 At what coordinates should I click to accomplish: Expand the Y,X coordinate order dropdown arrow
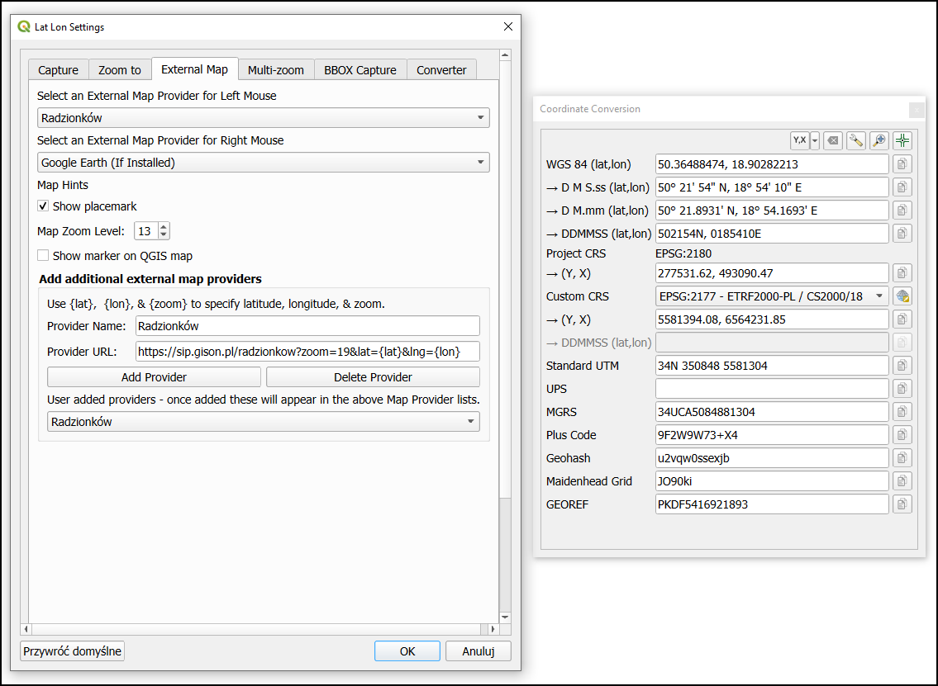coord(815,140)
